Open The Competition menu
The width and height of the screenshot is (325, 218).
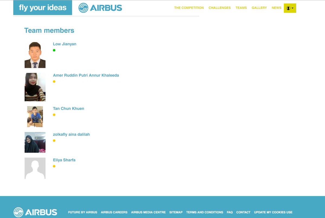(189, 8)
